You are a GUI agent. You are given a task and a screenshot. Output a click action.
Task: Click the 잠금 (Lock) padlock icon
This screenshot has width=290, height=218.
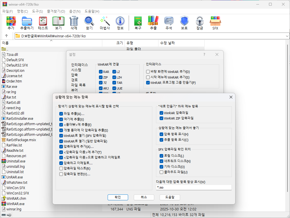tap(200, 23)
